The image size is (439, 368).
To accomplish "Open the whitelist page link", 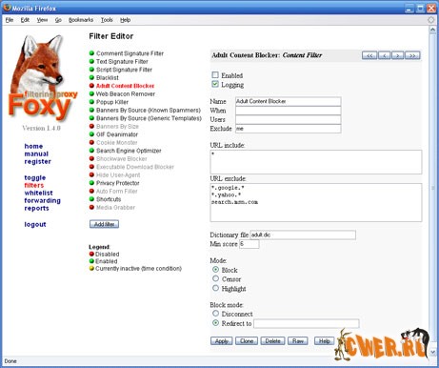I will 39,193.
